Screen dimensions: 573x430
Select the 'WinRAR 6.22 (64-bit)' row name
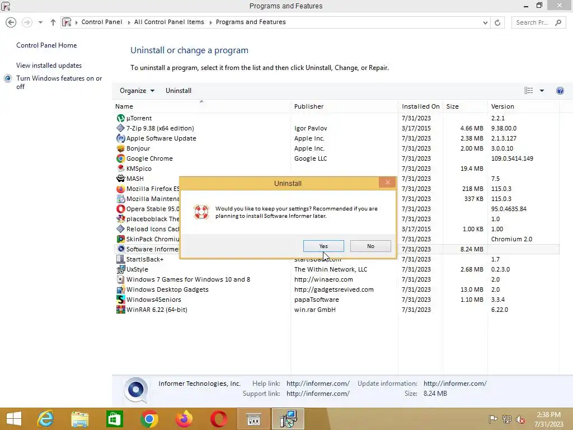click(157, 309)
